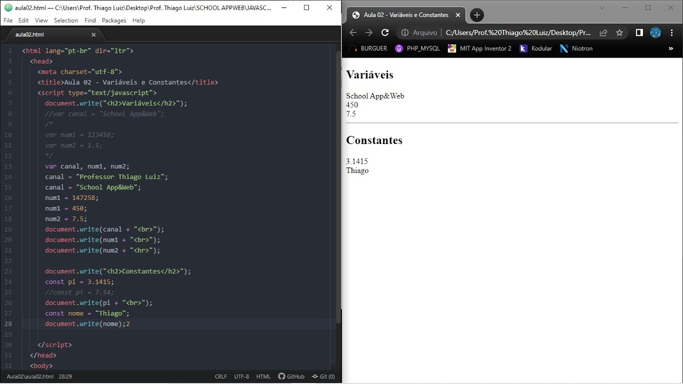Go forward in the Chrome browser
This screenshot has height=384, width=683.
tap(369, 33)
